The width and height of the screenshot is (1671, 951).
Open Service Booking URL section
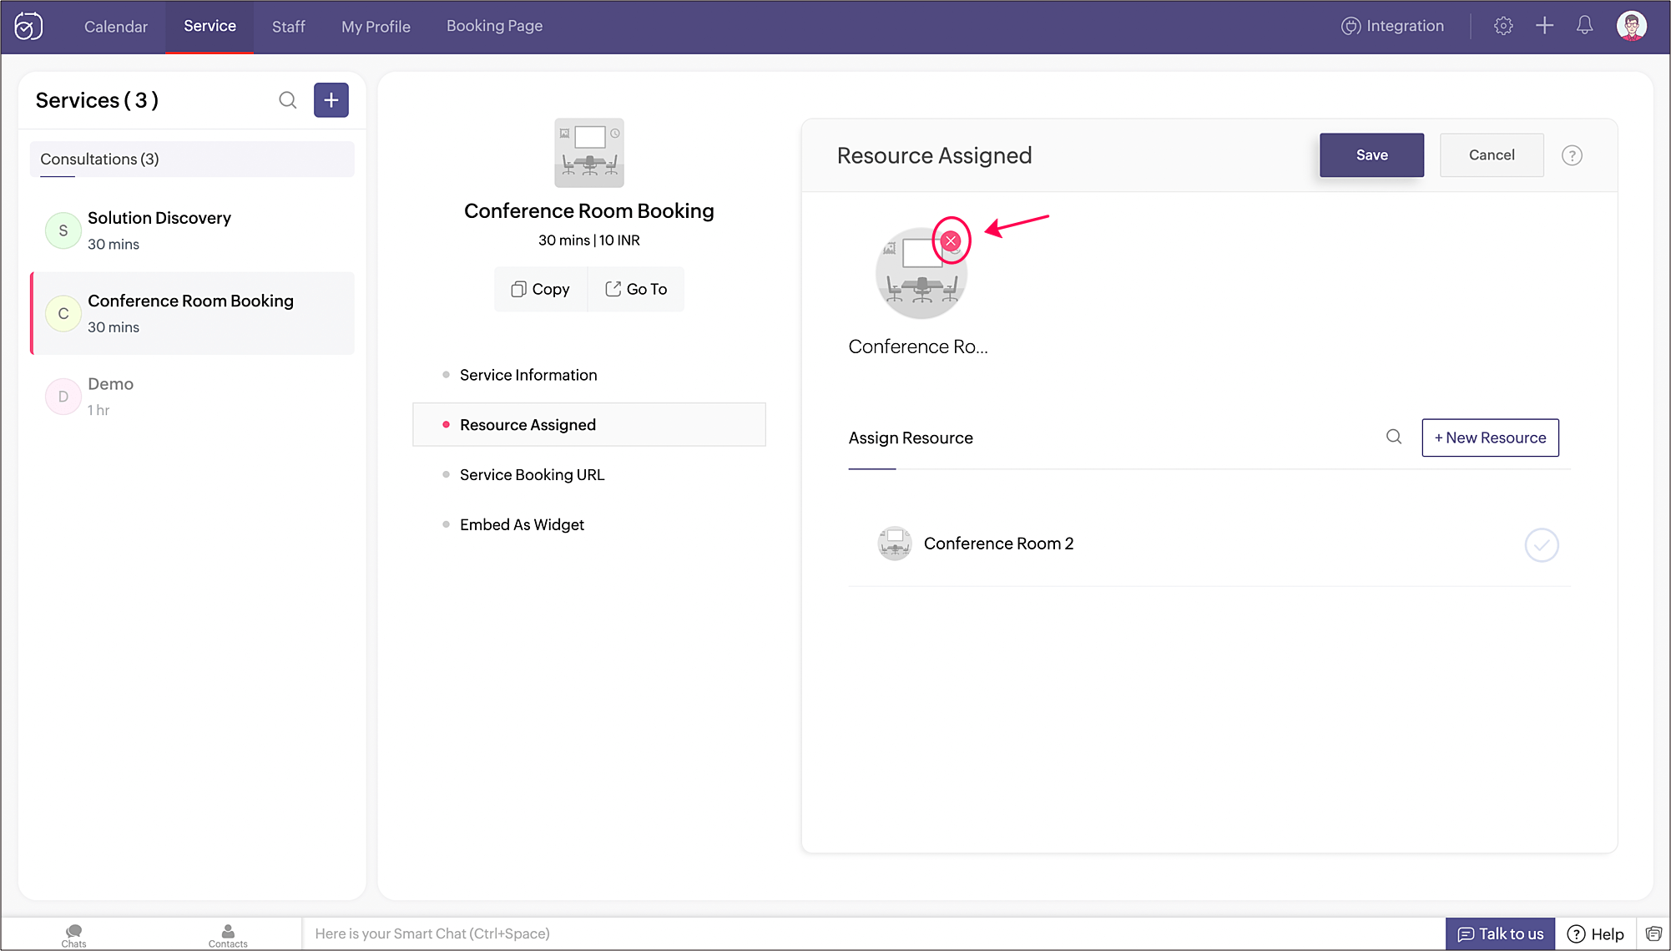532,475
